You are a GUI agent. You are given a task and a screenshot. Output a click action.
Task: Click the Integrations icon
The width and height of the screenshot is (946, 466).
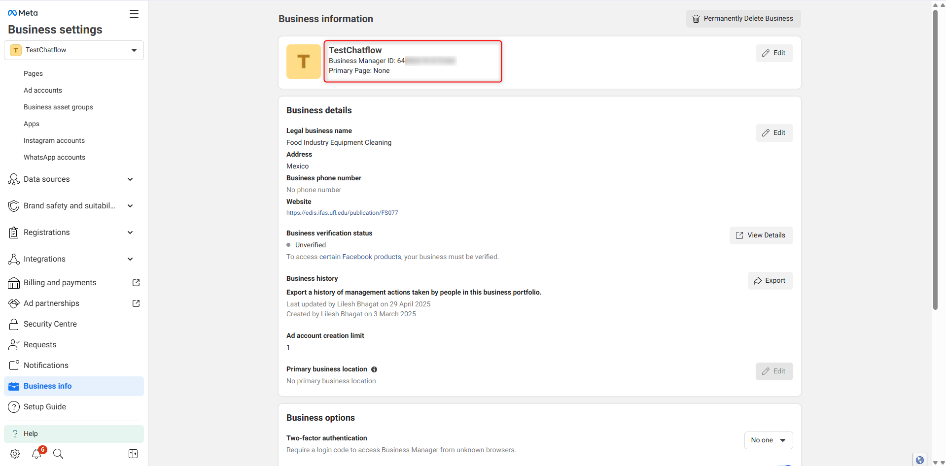(x=14, y=259)
